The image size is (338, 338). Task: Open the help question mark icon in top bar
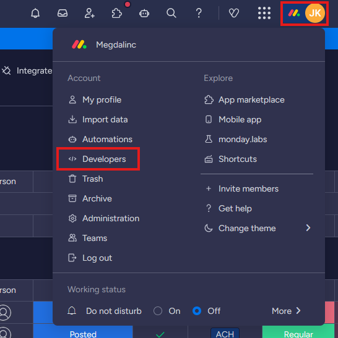tap(199, 14)
